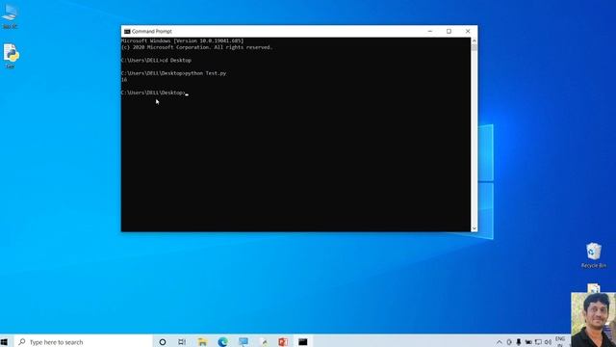Open network status tray icon
Screen dimensions: 616x347
click(x=538, y=342)
